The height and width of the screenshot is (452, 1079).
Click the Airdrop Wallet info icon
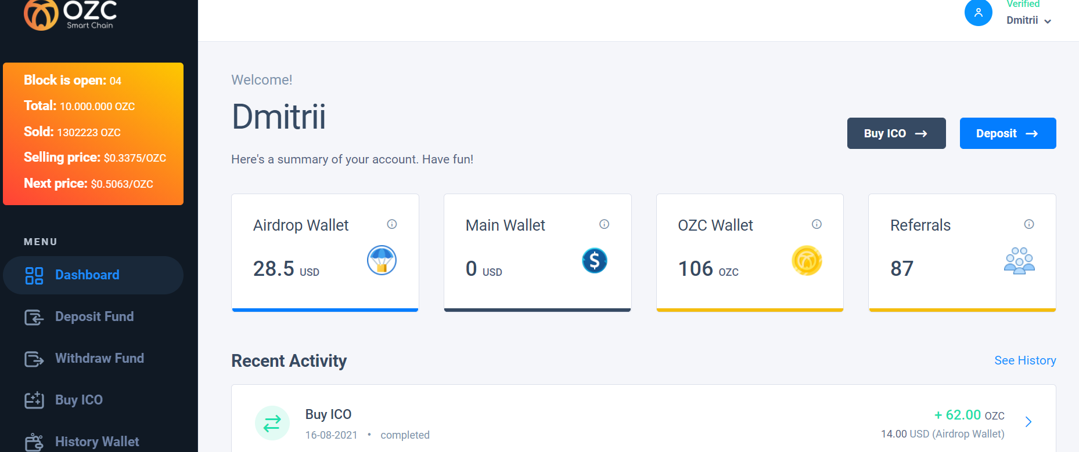[x=392, y=224]
